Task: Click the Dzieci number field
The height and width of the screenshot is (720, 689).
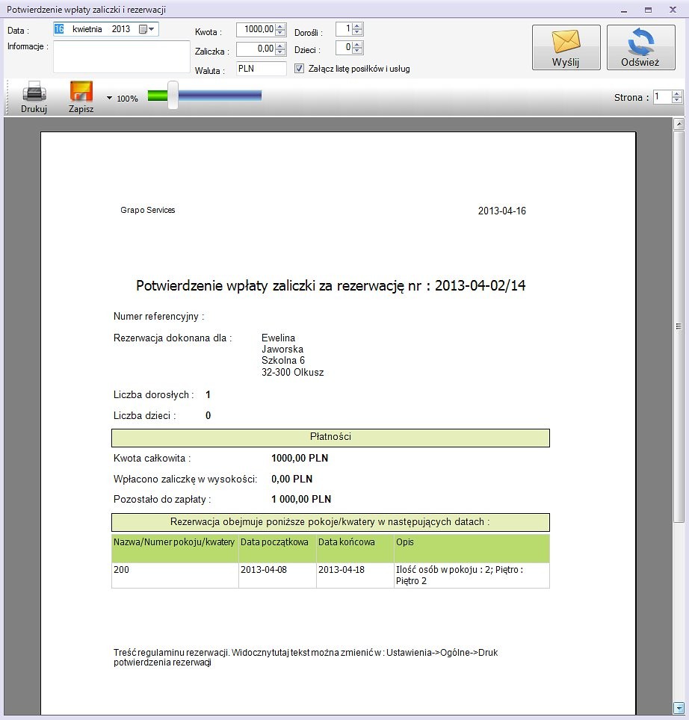Action: 344,47
